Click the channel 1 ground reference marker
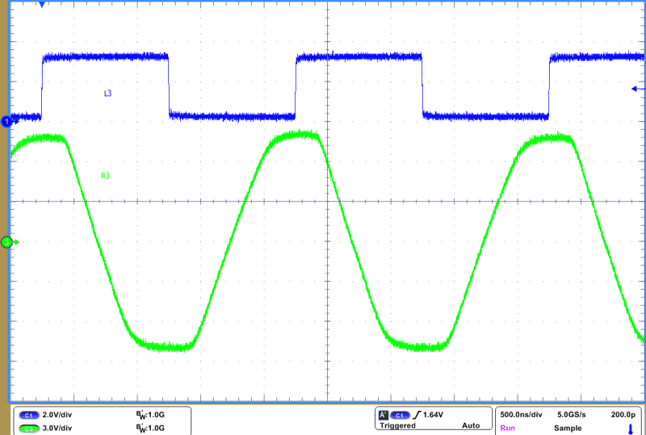 (x=7, y=121)
